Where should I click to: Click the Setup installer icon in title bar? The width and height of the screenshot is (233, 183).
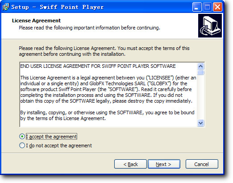point(6,7)
